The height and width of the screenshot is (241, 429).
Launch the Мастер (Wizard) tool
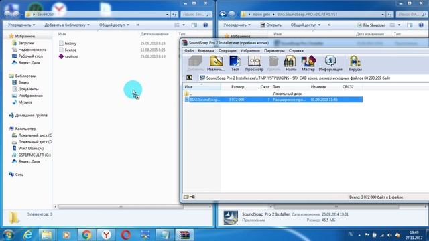[308, 64]
